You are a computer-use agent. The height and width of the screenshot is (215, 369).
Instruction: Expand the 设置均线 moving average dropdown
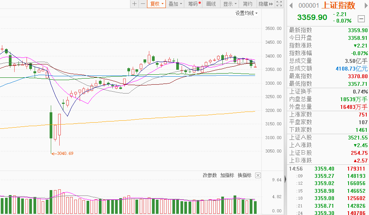click(246, 13)
